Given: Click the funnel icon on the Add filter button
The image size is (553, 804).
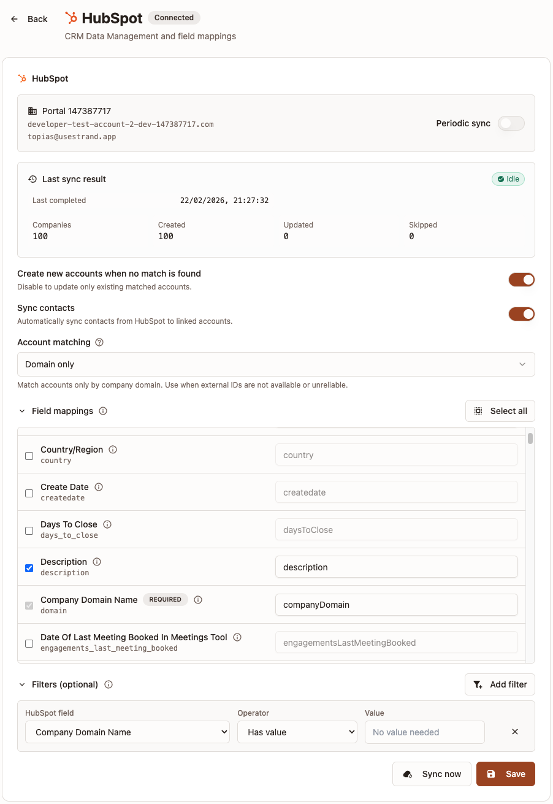Looking at the screenshot, I should [476, 684].
